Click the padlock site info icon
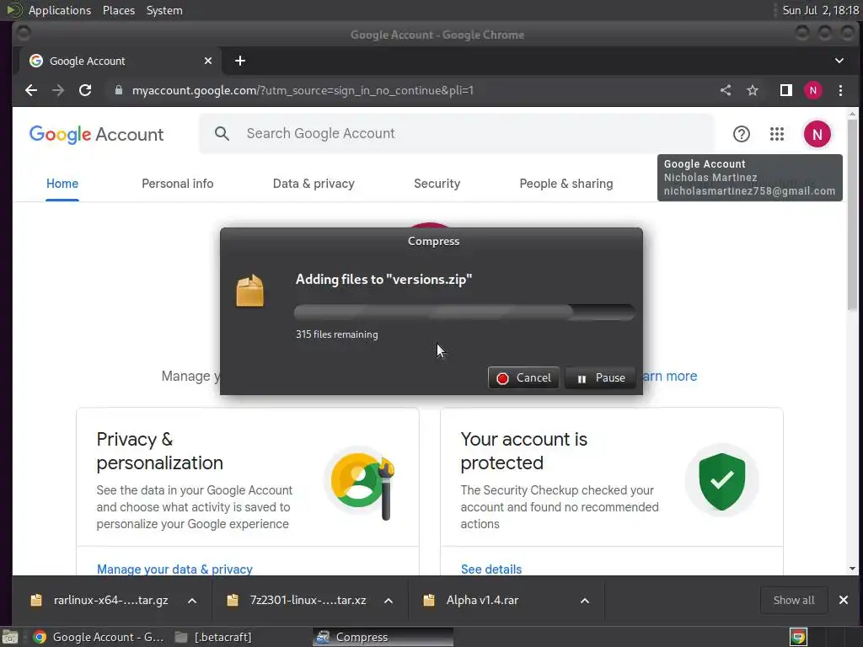 [x=118, y=90]
